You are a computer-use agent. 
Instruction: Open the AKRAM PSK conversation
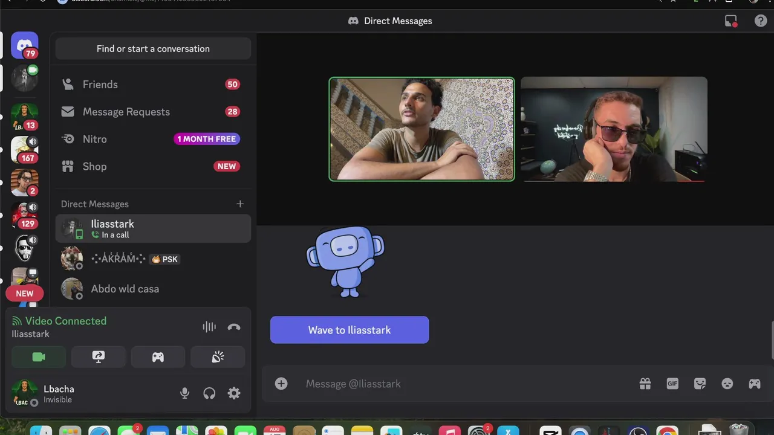[x=153, y=259]
